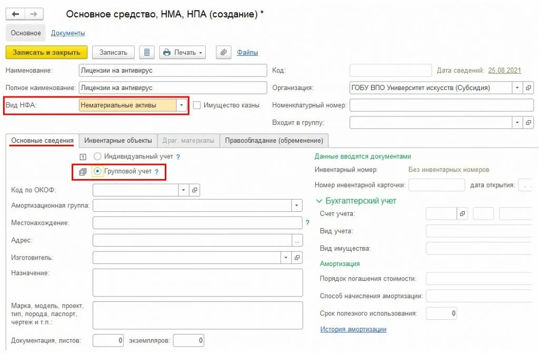Click the 'Без инвентарных номеров' text
The height and width of the screenshot is (354, 539).
pyautogui.click(x=448, y=170)
